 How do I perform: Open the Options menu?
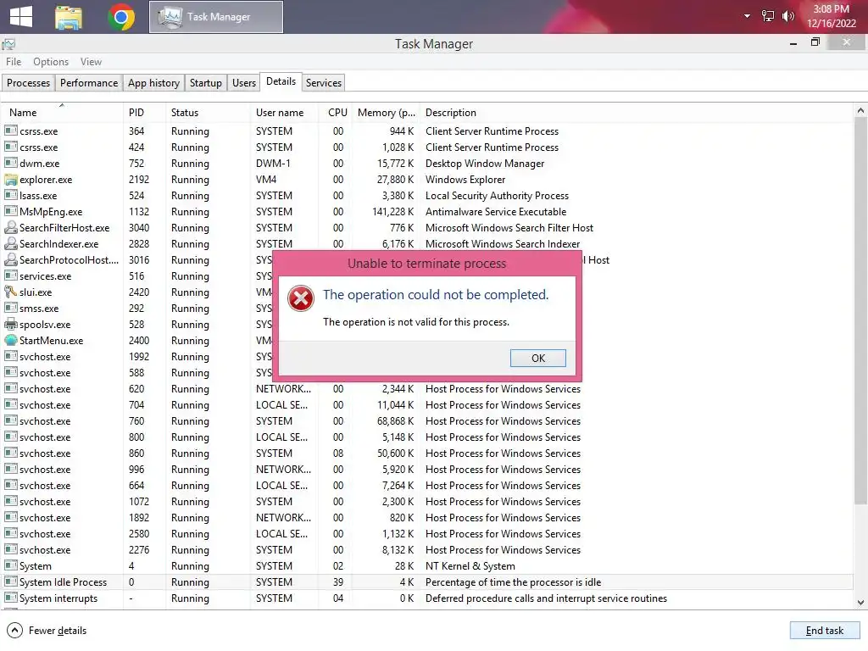tap(51, 61)
